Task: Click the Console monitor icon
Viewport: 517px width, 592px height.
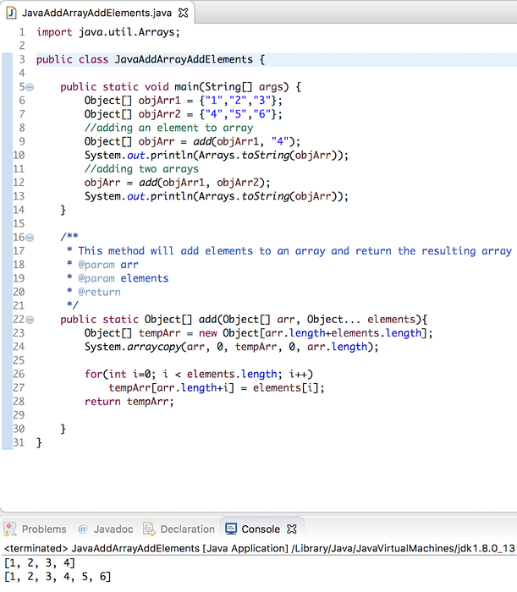Action: pyautogui.click(x=231, y=529)
